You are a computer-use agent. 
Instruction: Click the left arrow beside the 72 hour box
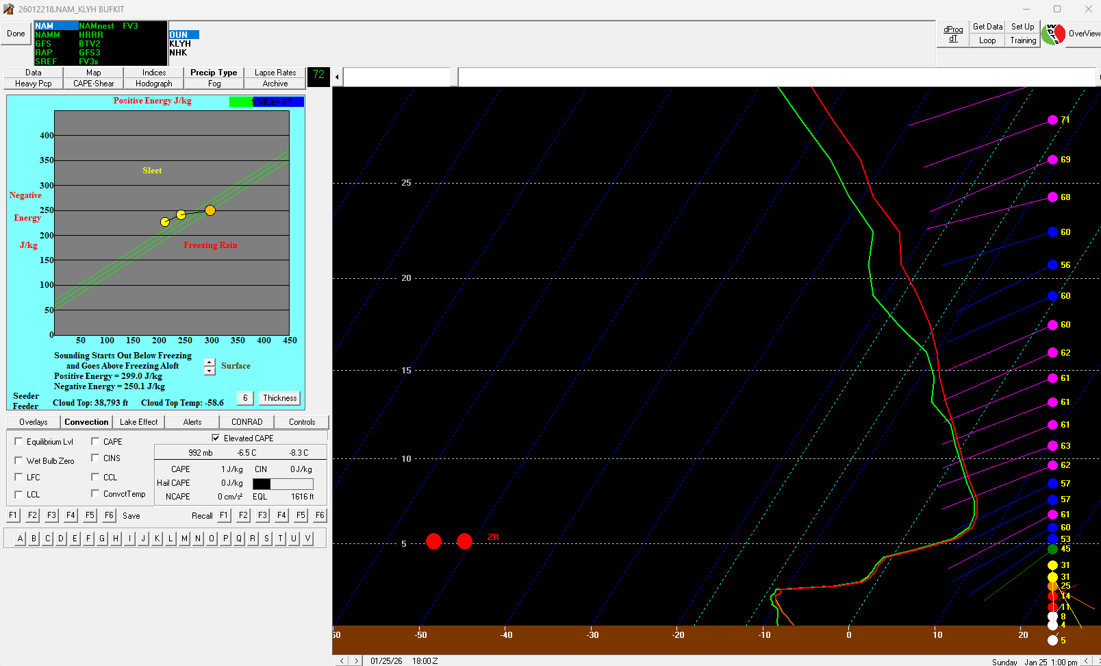click(x=337, y=77)
